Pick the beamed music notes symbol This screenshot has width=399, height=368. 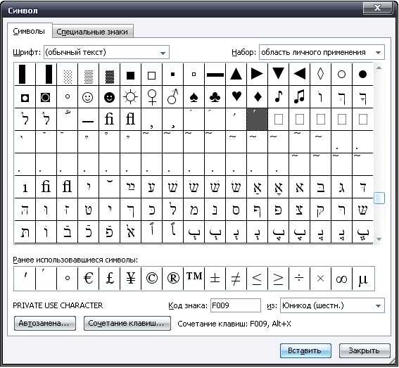[300, 97]
